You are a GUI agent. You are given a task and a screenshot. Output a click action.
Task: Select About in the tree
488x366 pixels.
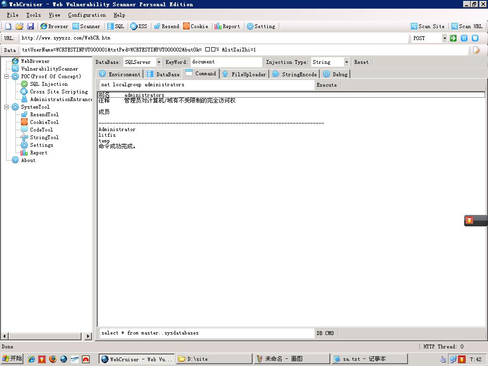pos(28,160)
